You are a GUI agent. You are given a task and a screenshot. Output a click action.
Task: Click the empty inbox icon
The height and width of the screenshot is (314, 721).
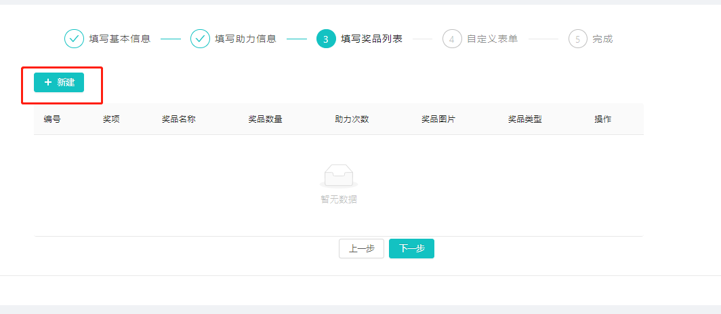coord(339,176)
